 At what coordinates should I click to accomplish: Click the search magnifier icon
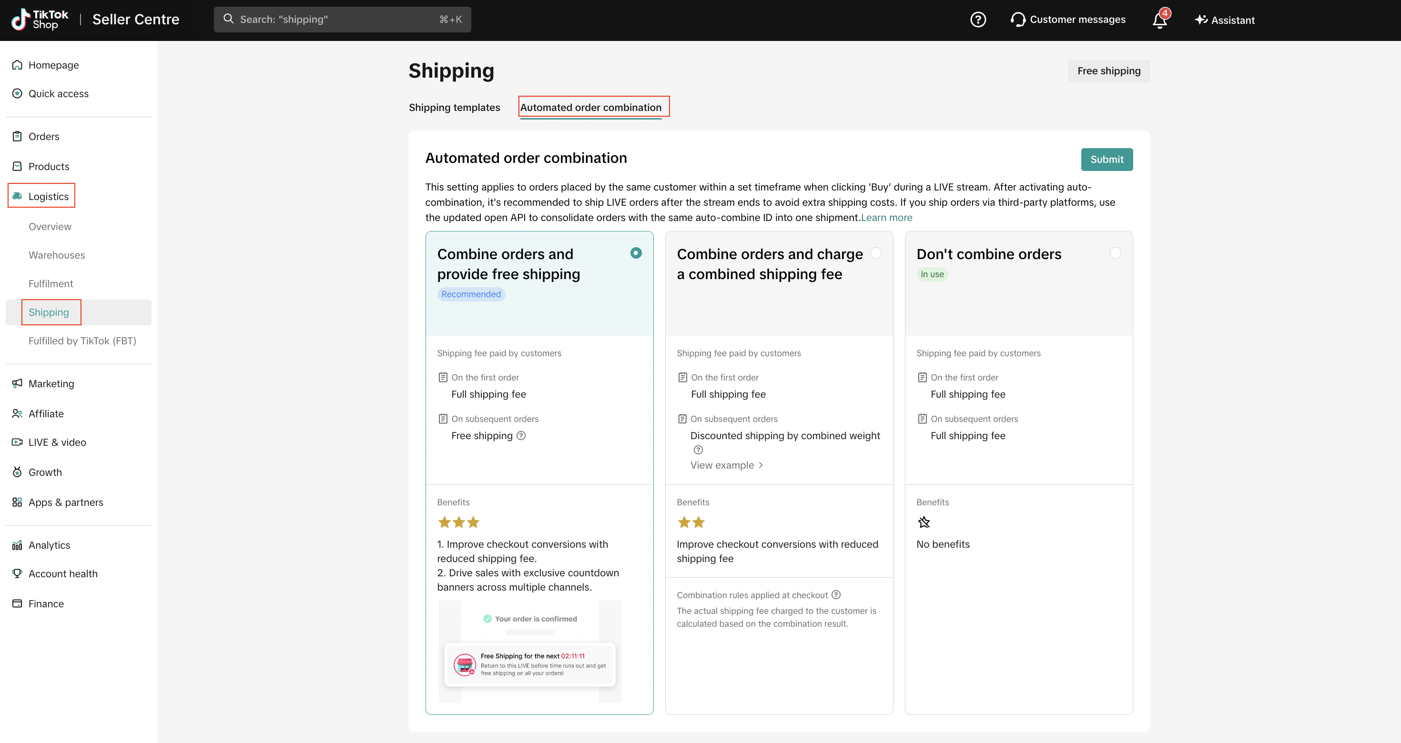(x=228, y=19)
